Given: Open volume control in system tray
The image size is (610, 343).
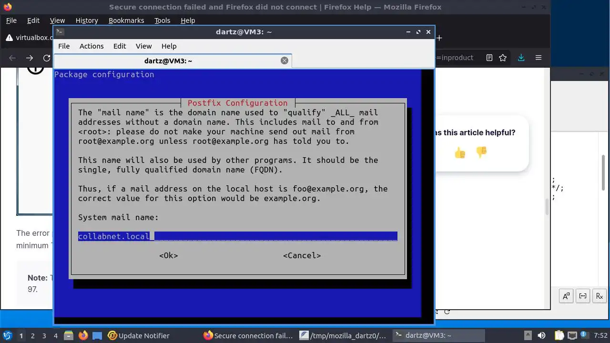Looking at the screenshot, I should click(x=541, y=335).
